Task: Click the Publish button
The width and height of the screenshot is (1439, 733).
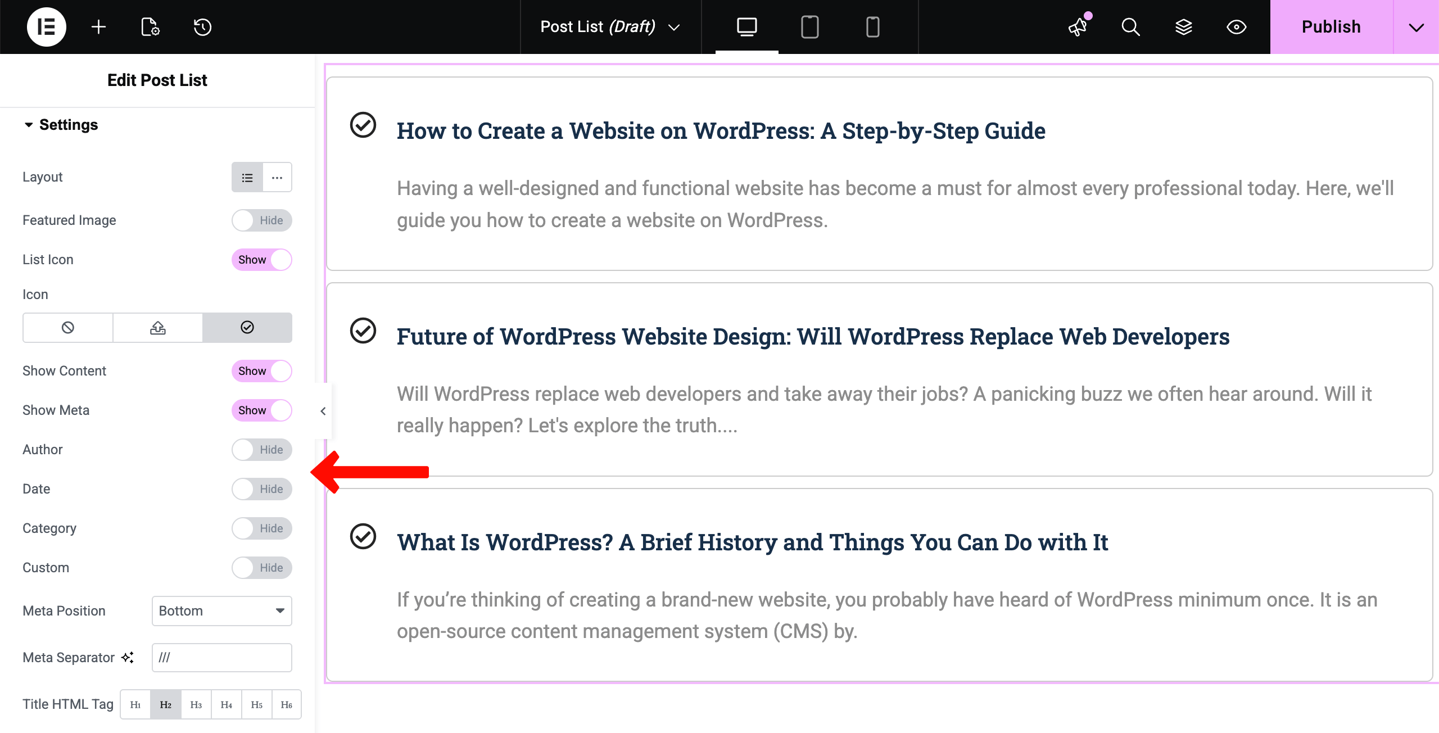Action: tap(1331, 26)
